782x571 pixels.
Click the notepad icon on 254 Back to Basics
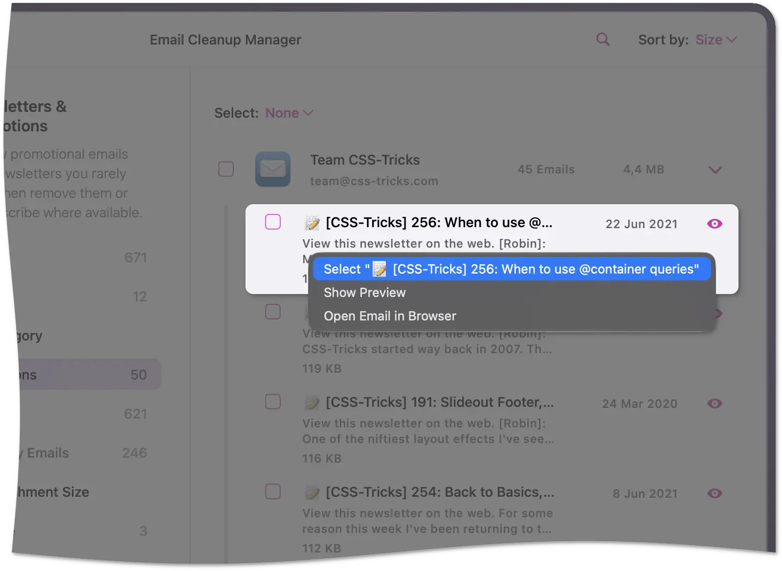[312, 492]
